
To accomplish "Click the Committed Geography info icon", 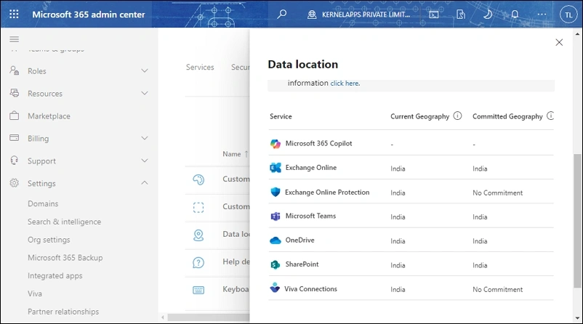I will click(551, 116).
